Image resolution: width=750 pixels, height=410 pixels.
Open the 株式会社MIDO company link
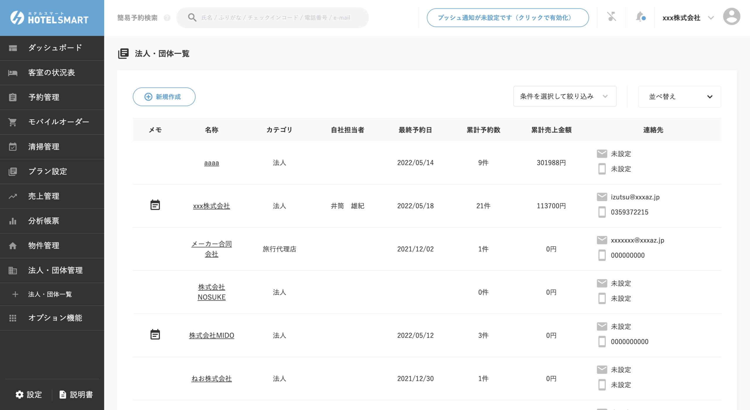point(212,335)
